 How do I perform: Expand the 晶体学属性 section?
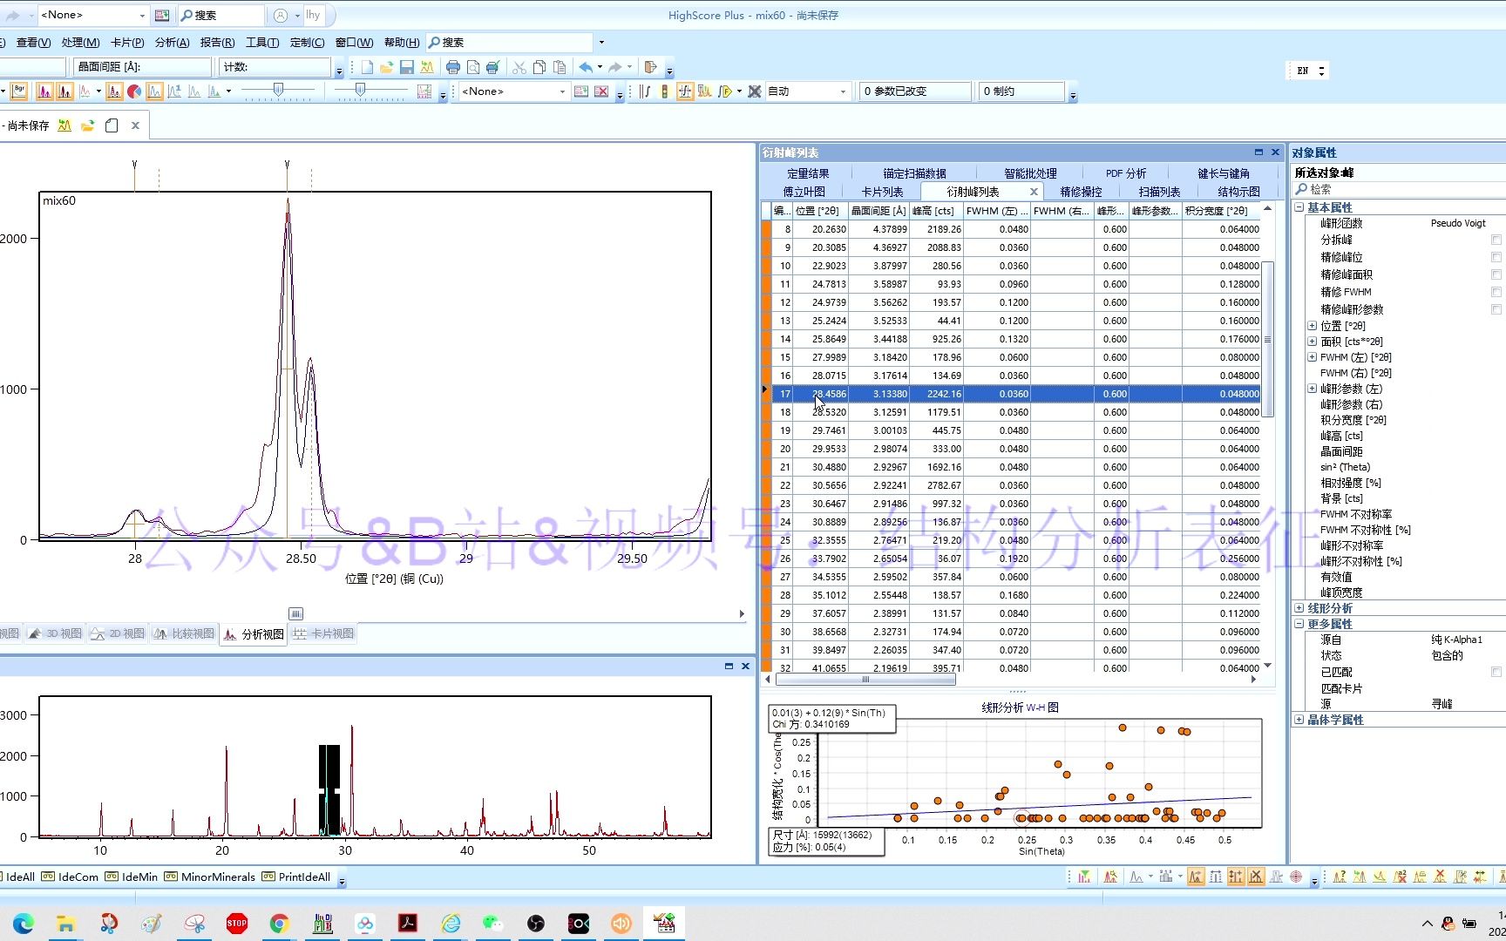click(1299, 720)
